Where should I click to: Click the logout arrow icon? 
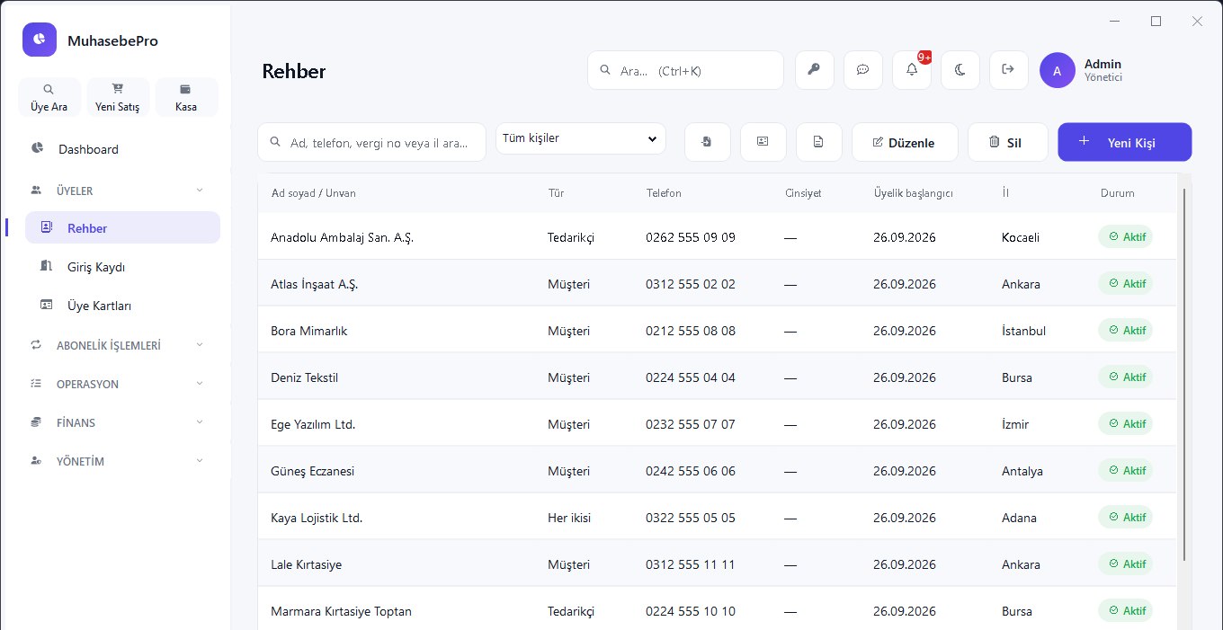pos(1009,70)
